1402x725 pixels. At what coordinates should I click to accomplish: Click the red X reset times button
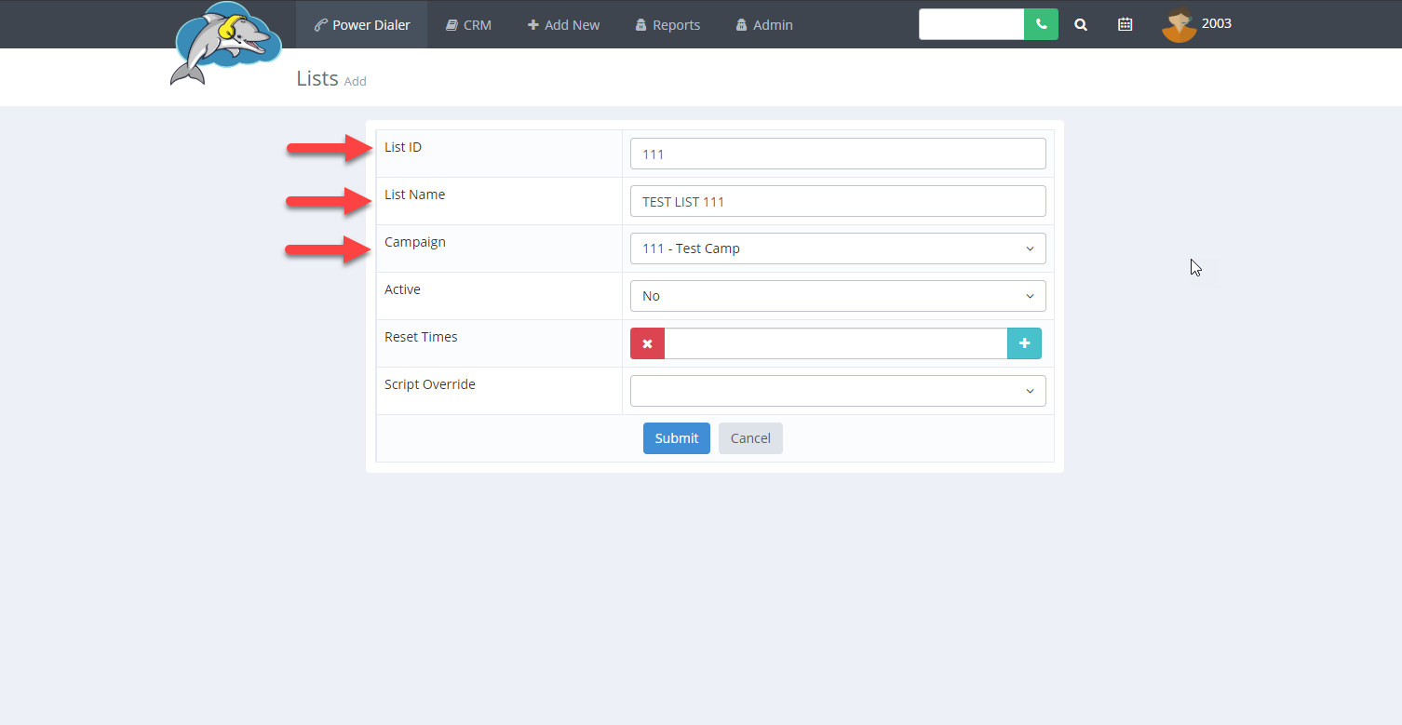point(647,343)
